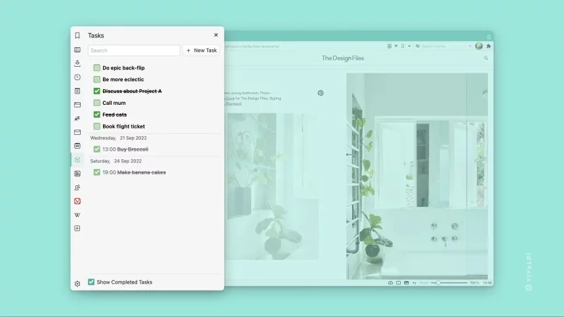This screenshot has height=317, width=564.
Task: Open the History clock panel
Action: tap(77, 77)
